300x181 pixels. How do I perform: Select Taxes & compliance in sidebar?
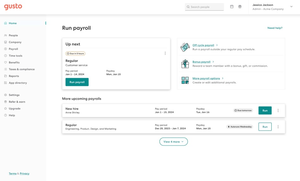(21, 69)
